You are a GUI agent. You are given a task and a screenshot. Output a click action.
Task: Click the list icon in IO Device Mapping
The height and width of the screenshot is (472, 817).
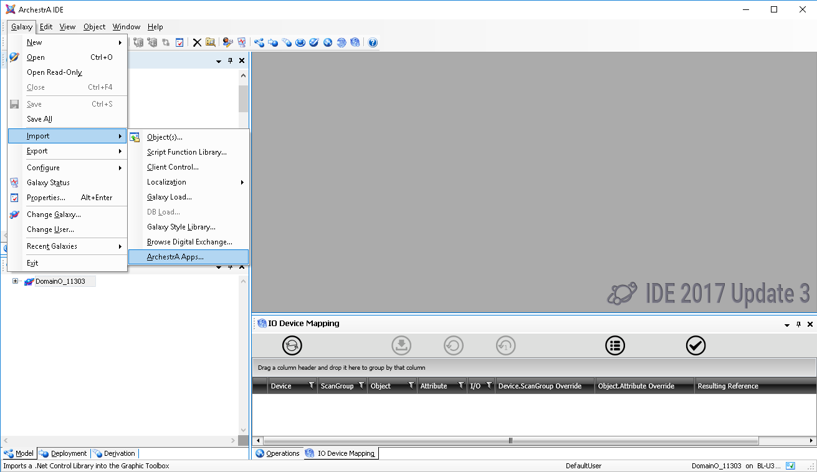coord(615,345)
